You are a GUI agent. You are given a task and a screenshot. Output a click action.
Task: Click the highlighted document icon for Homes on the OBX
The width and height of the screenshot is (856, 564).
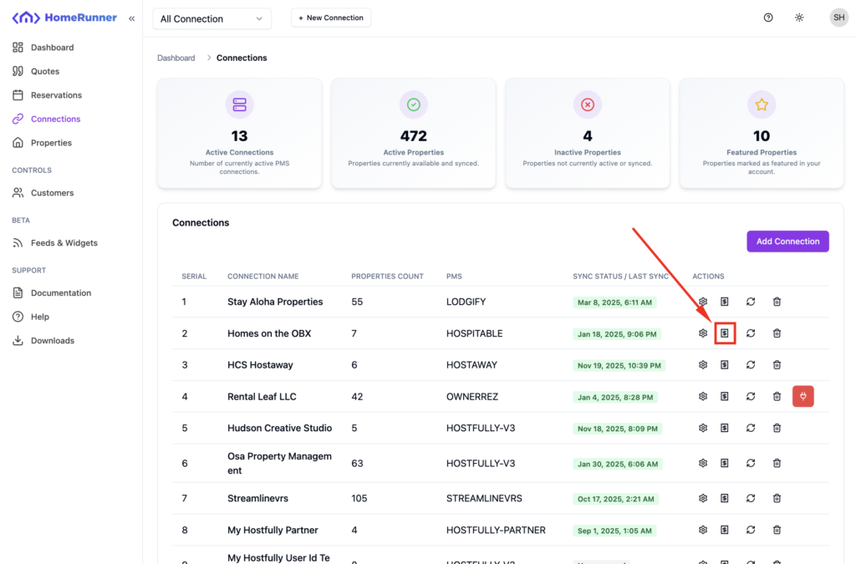725,333
